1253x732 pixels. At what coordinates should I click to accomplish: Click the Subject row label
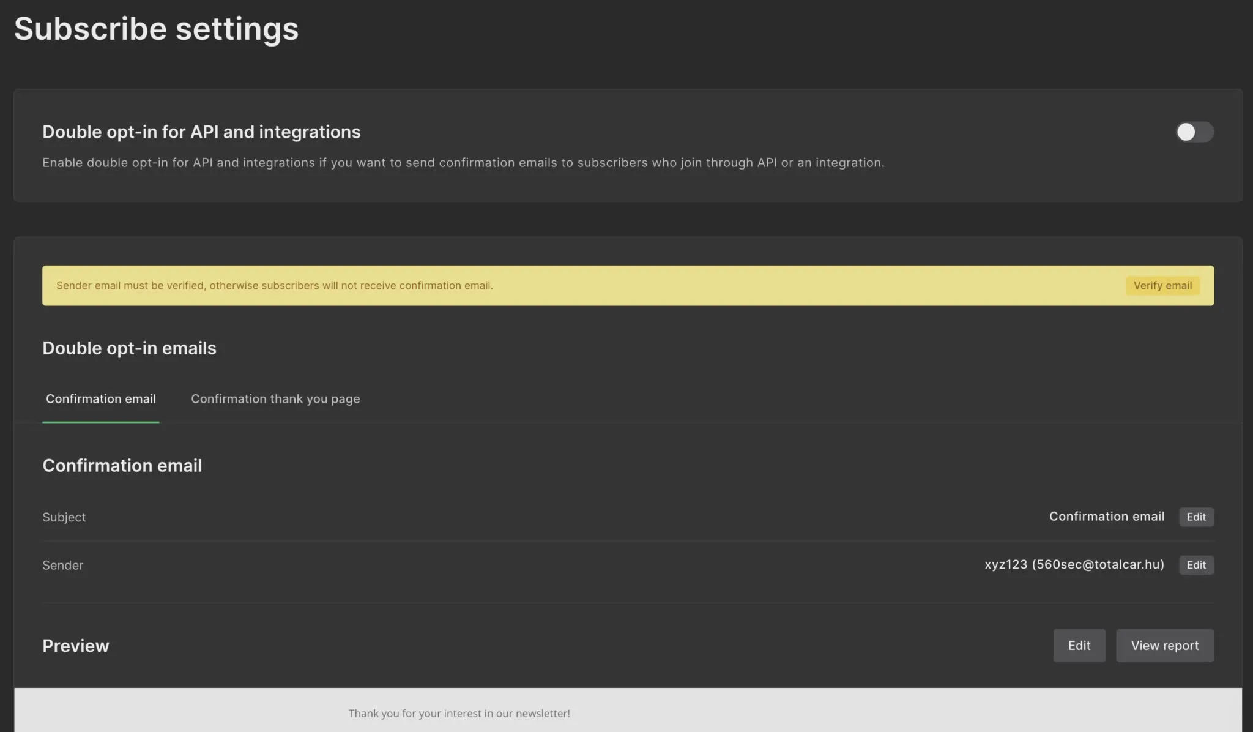pos(64,517)
